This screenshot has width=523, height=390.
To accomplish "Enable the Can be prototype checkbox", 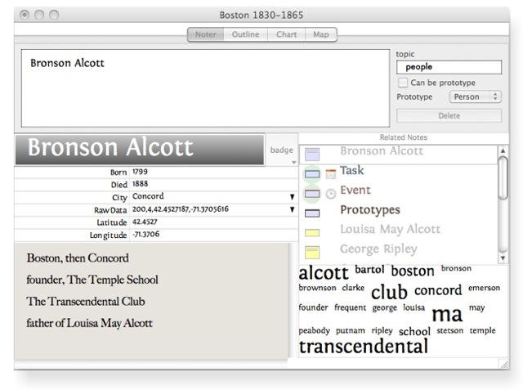I will coord(402,83).
